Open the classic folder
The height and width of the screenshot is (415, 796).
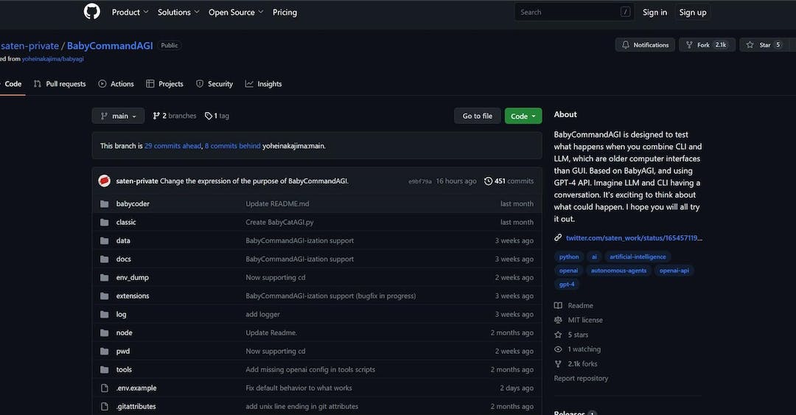pyautogui.click(x=126, y=222)
